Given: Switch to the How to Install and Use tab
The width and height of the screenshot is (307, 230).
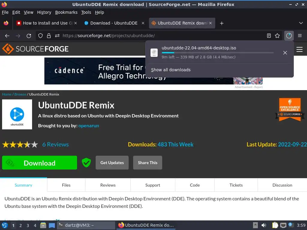Looking at the screenshot, I should (x=46, y=23).
